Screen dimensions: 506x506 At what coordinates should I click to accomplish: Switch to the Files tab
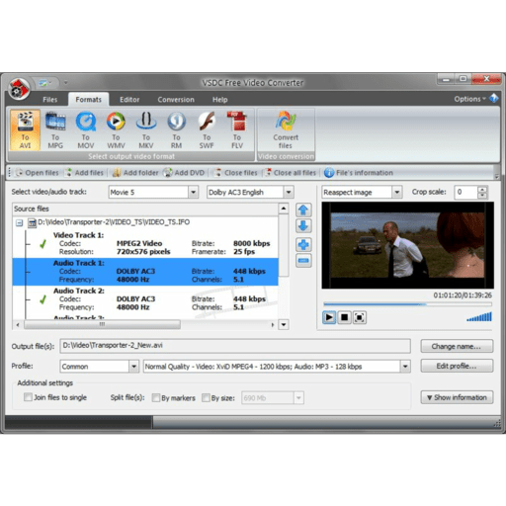50,100
